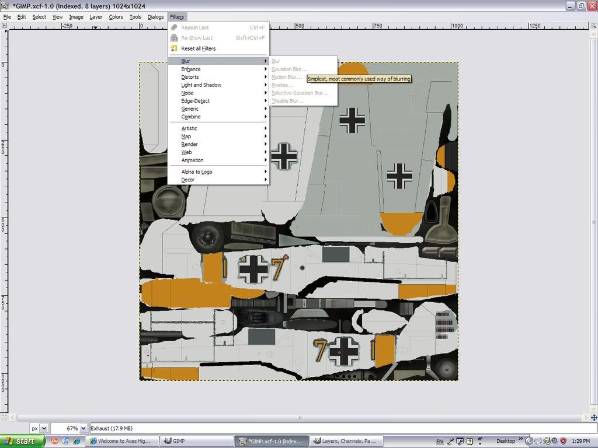Screen dimensions: 598x448
Task: Open the image menu triangle at the ruler corner
Action: (4, 26)
